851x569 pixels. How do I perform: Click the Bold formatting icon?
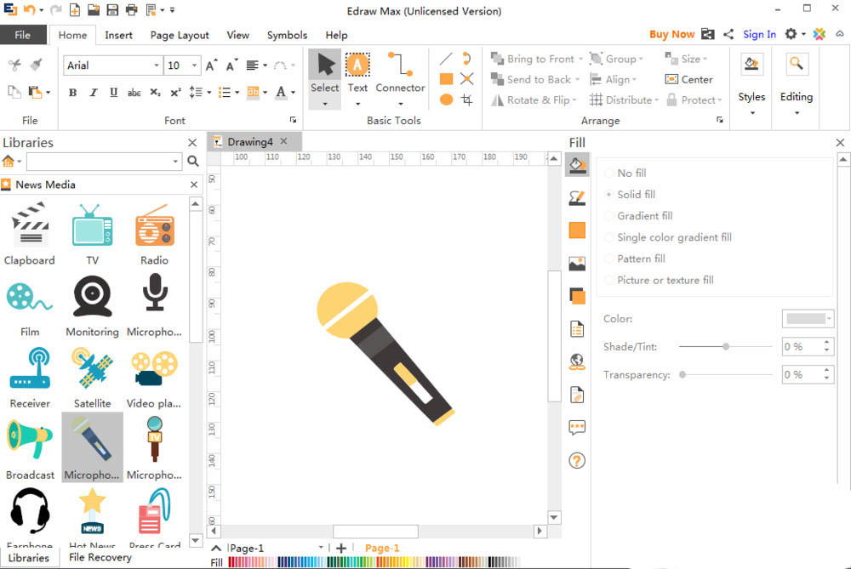pyautogui.click(x=72, y=93)
